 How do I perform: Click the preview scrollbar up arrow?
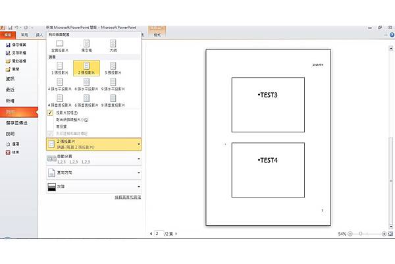(391, 48)
